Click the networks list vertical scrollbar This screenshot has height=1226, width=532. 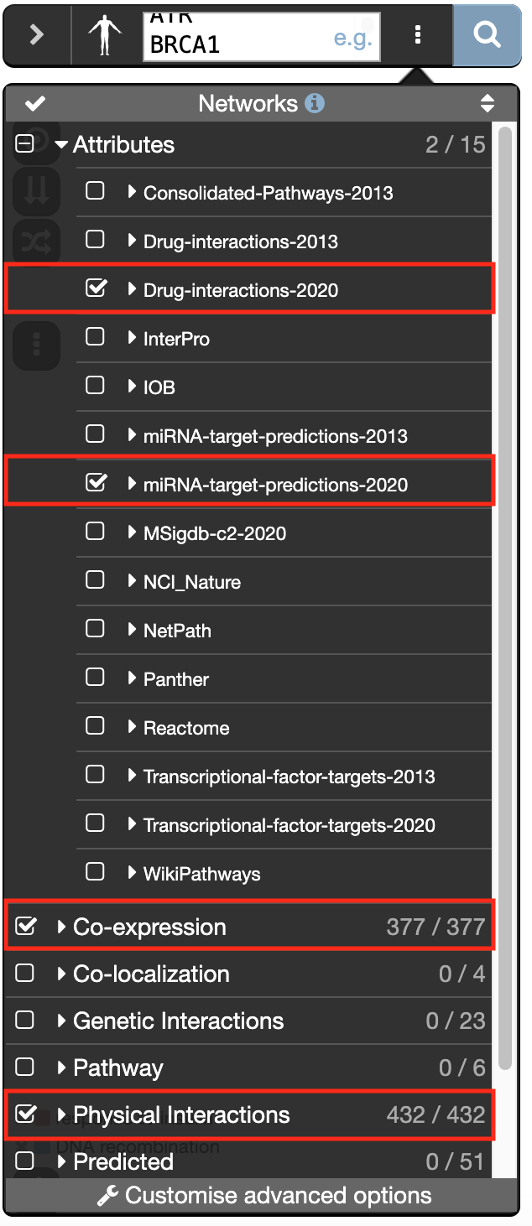(x=504, y=587)
